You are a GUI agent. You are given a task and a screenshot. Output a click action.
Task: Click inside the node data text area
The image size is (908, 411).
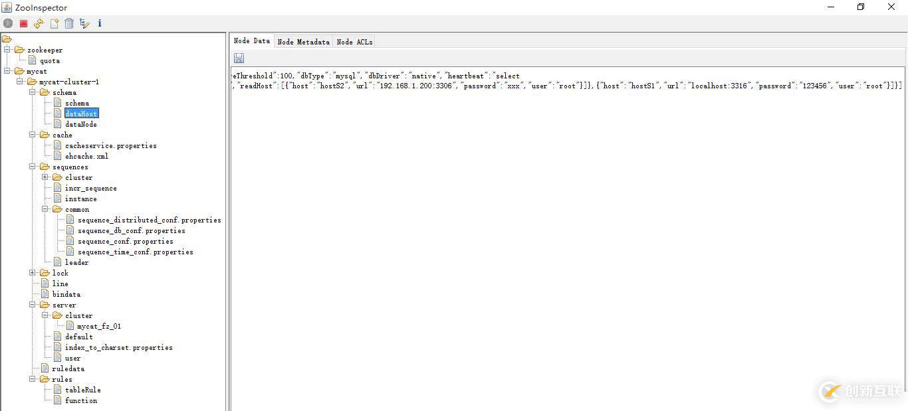[568, 239]
